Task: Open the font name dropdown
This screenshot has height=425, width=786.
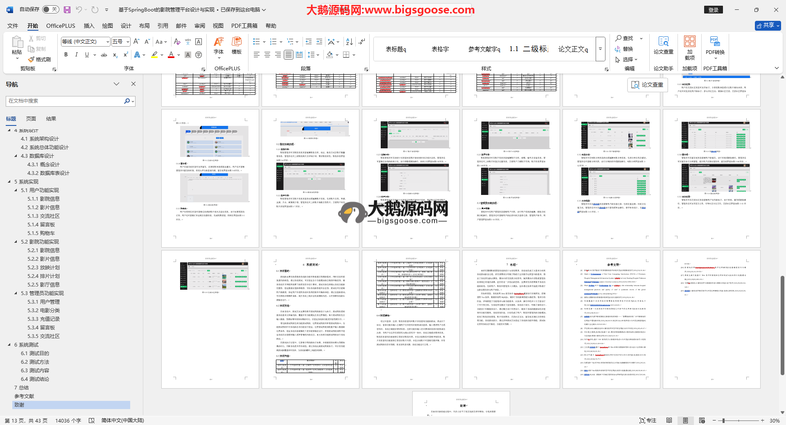Action: pos(108,42)
